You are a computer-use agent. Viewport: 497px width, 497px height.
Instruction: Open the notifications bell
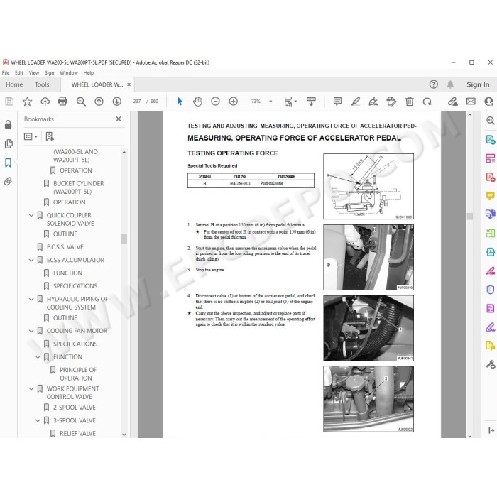(450, 84)
